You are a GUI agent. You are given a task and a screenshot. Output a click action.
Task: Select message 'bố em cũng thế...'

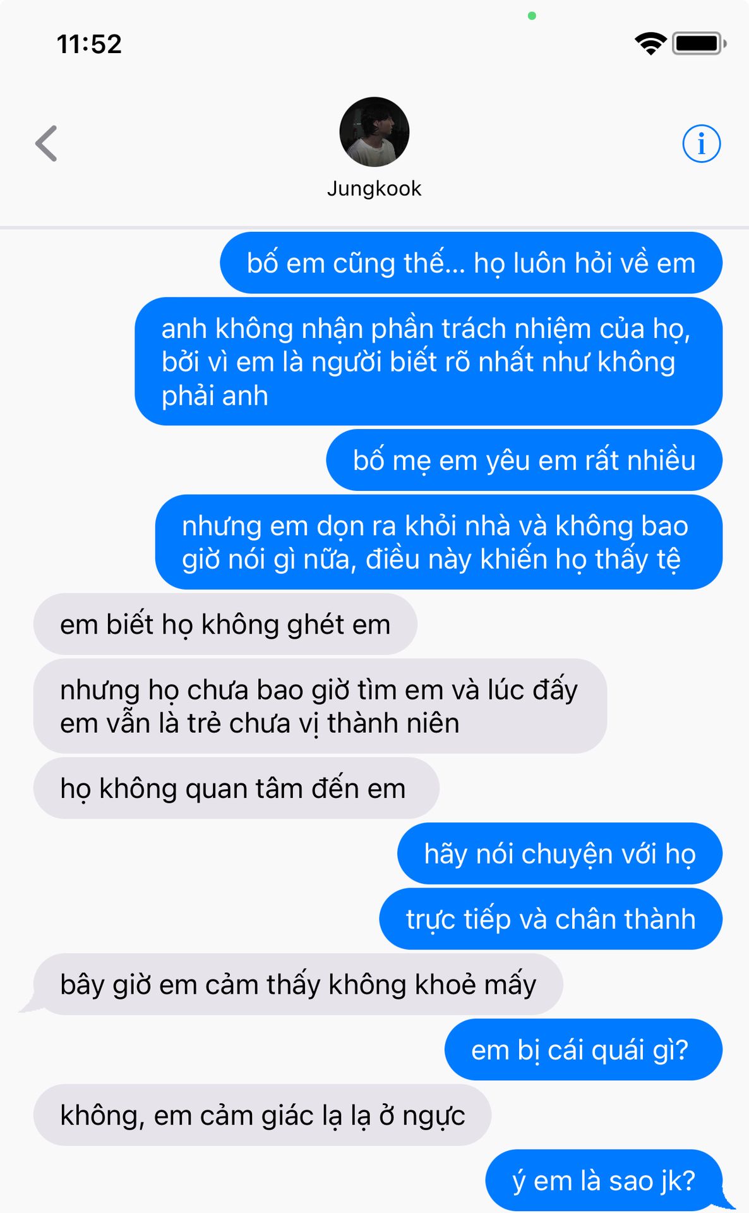pyautogui.click(x=471, y=263)
